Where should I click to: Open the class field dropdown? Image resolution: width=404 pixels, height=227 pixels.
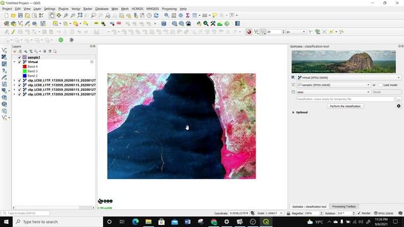tap(333, 92)
